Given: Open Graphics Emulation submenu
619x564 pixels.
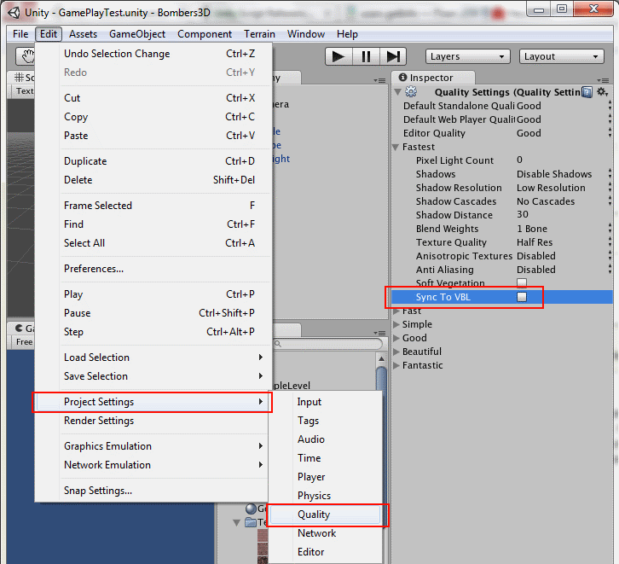Looking at the screenshot, I should [x=153, y=446].
